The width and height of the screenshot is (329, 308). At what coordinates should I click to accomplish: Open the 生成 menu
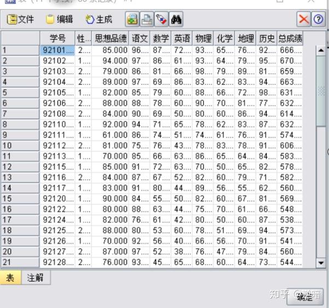(99, 20)
